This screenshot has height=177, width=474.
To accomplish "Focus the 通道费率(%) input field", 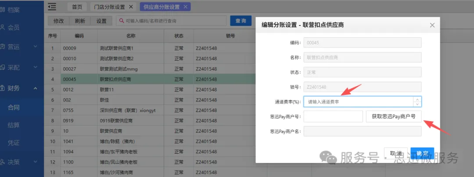I will point(359,101).
